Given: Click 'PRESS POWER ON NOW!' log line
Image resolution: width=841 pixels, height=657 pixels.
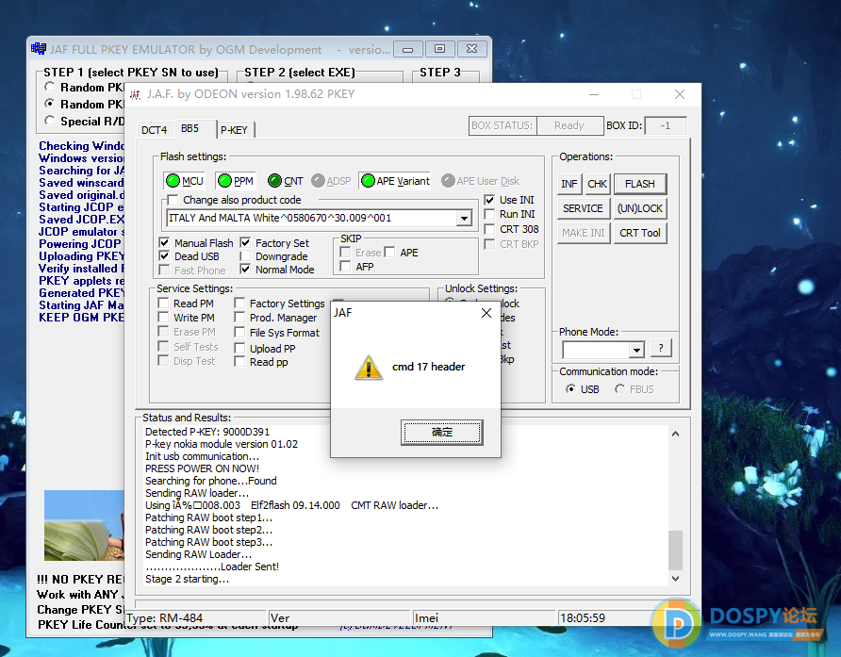Looking at the screenshot, I should coord(202,468).
